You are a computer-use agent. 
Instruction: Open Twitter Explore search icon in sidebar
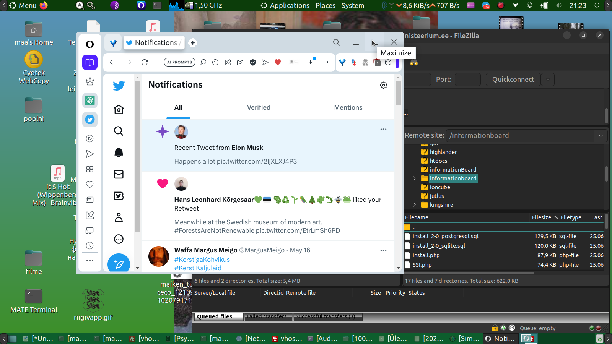point(119,131)
